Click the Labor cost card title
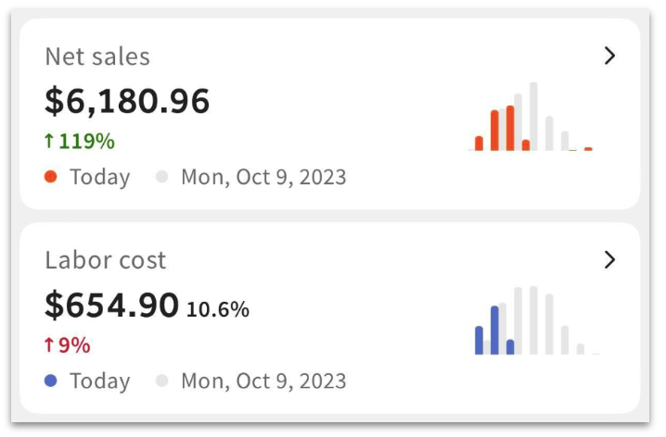 [x=106, y=260]
